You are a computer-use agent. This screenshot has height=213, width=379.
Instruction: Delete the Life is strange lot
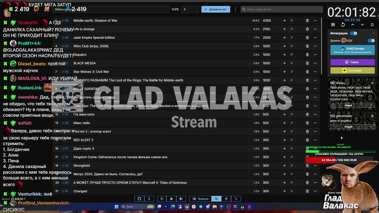click(x=307, y=29)
